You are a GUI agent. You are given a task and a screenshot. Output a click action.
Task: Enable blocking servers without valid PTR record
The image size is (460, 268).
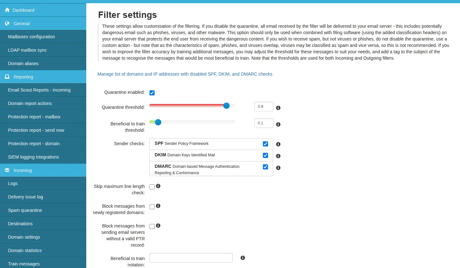pyautogui.click(x=152, y=227)
